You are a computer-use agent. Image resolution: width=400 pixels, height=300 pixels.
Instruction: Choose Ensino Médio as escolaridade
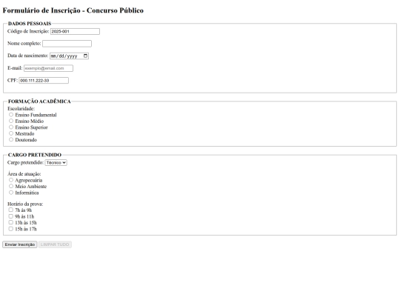(11, 121)
